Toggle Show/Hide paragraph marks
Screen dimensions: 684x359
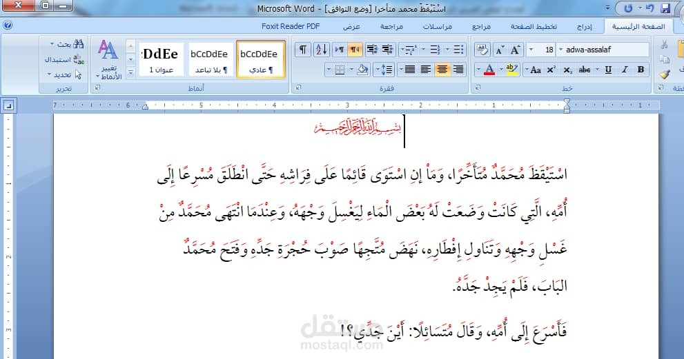(303, 50)
